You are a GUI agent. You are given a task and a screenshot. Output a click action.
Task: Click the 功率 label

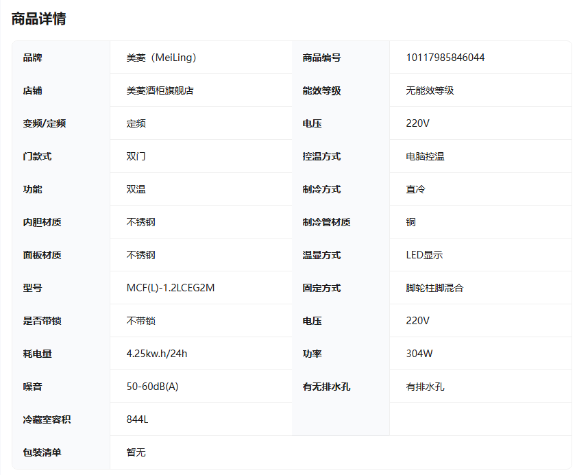312,354
